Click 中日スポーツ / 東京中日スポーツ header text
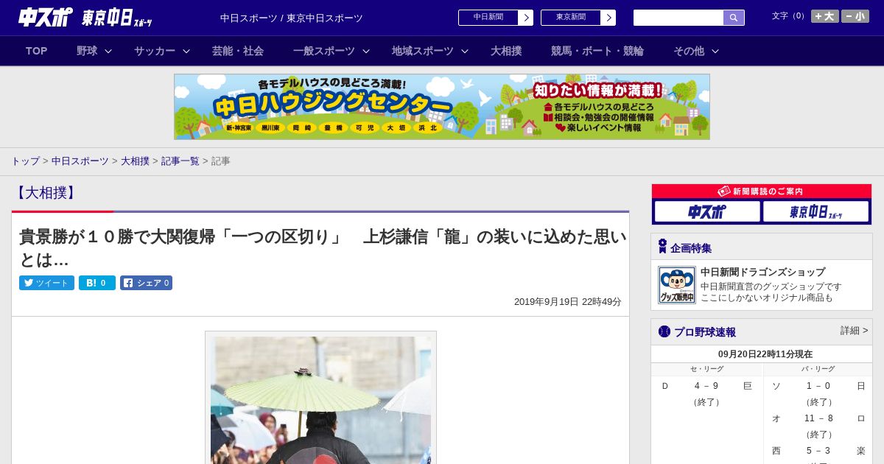The width and height of the screenshot is (884, 464). 291,18
